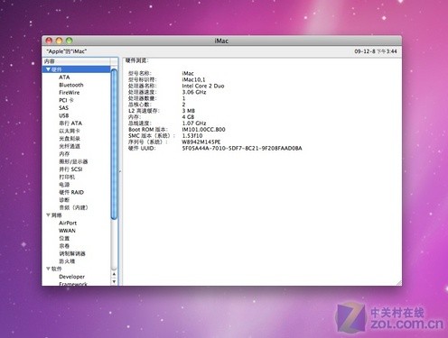Click SMC version value 1.53f10
Viewport: 448px width, 338px height.
click(x=192, y=136)
